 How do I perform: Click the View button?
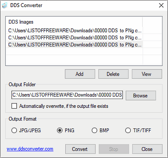click(147, 74)
